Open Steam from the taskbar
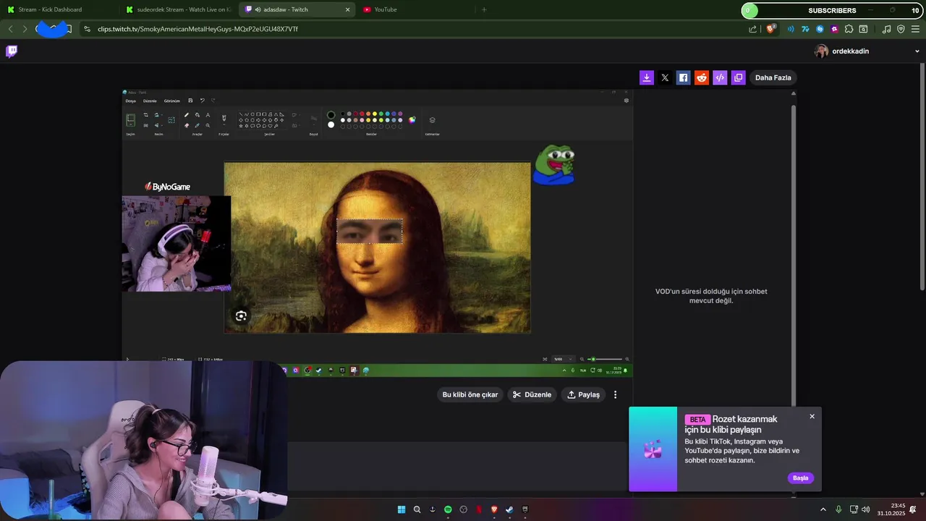Screen dimensions: 926x521 pyautogui.click(x=509, y=509)
